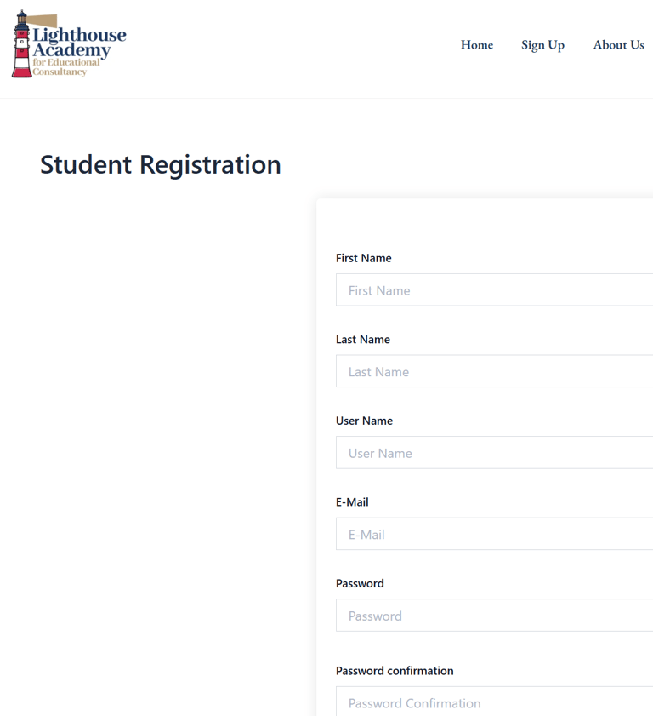Open the About Us page

pos(618,45)
